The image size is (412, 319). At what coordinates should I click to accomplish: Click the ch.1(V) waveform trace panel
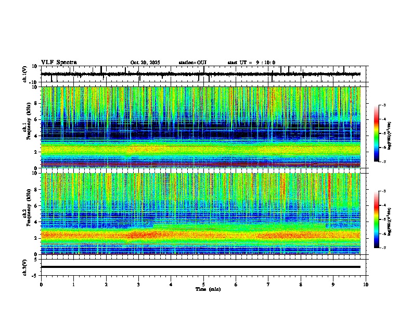click(x=203, y=74)
